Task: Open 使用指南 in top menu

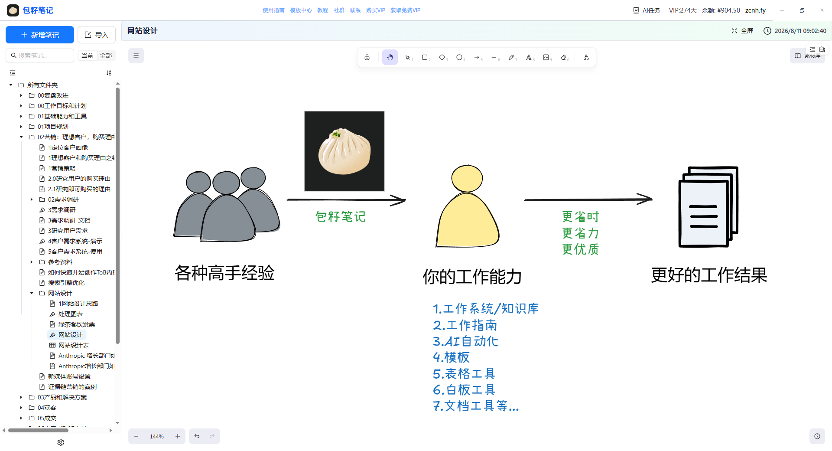Action: click(273, 10)
